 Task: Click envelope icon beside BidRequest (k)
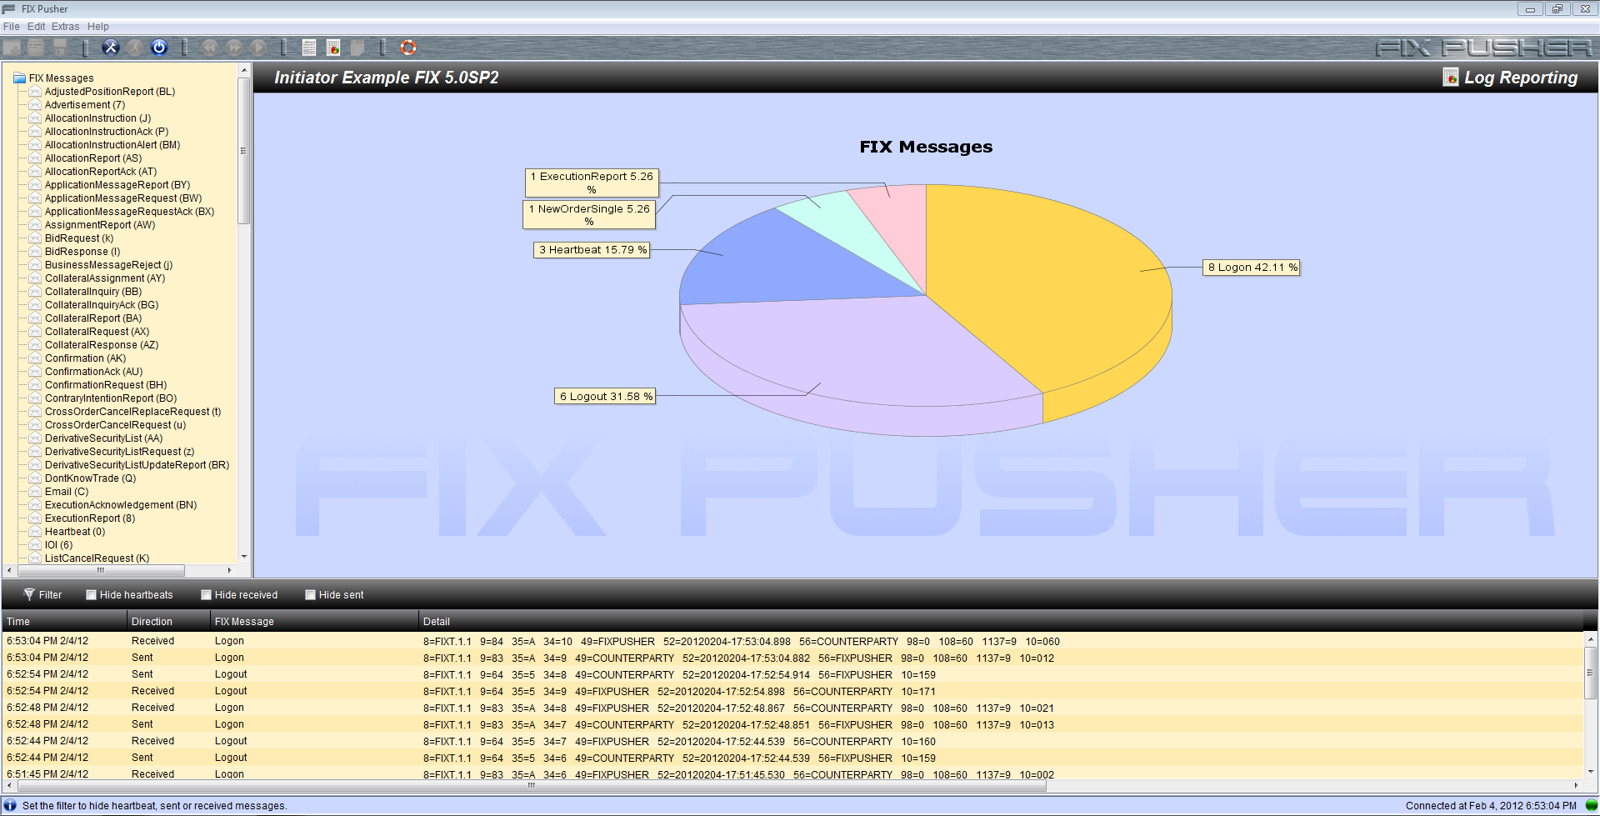35,238
